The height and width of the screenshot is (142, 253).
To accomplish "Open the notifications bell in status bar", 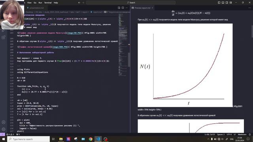I will click(x=250, y=135).
